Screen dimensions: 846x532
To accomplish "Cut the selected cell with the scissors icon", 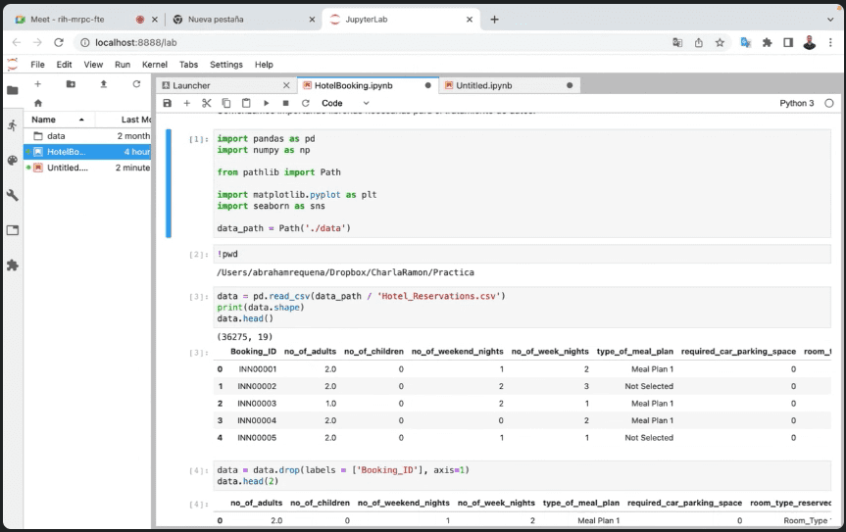I will click(207, 103).
